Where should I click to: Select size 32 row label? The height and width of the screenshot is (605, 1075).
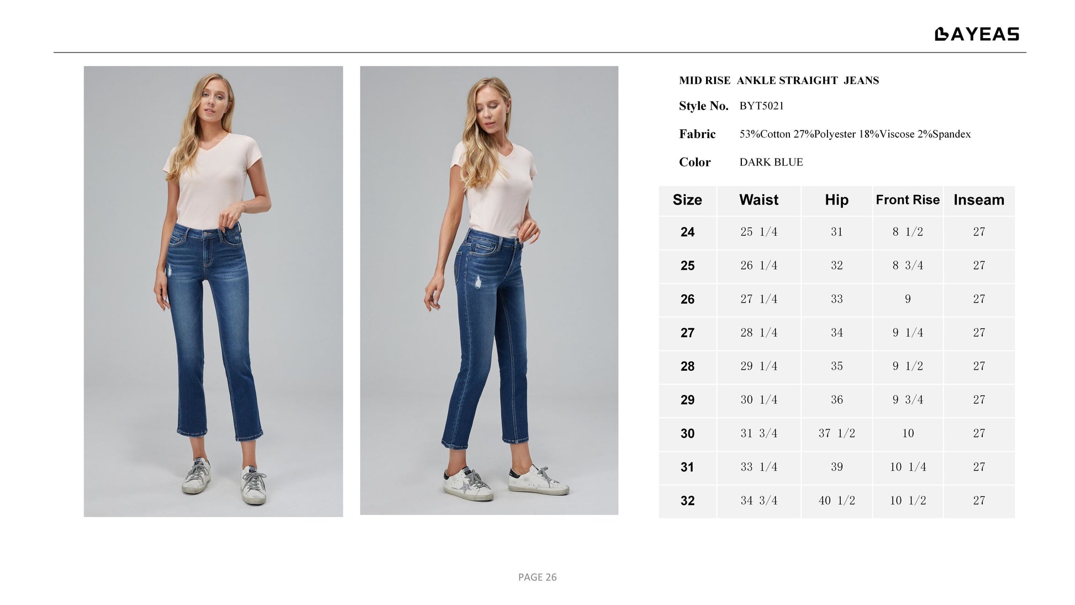click(687, 501)
